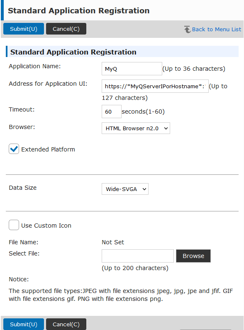
Task: Click the top Cancel(C) button
Action: [66, 29]
